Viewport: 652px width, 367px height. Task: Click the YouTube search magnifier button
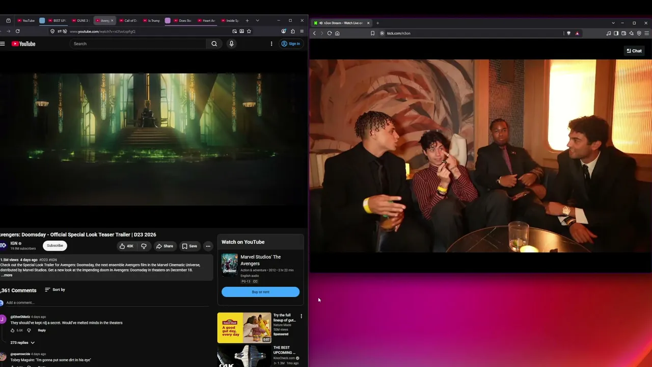tap(214, 44)
